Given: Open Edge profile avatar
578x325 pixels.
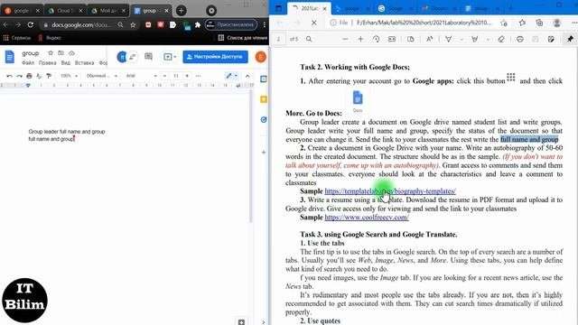Looking at the screenshot, I should [557, 23].
